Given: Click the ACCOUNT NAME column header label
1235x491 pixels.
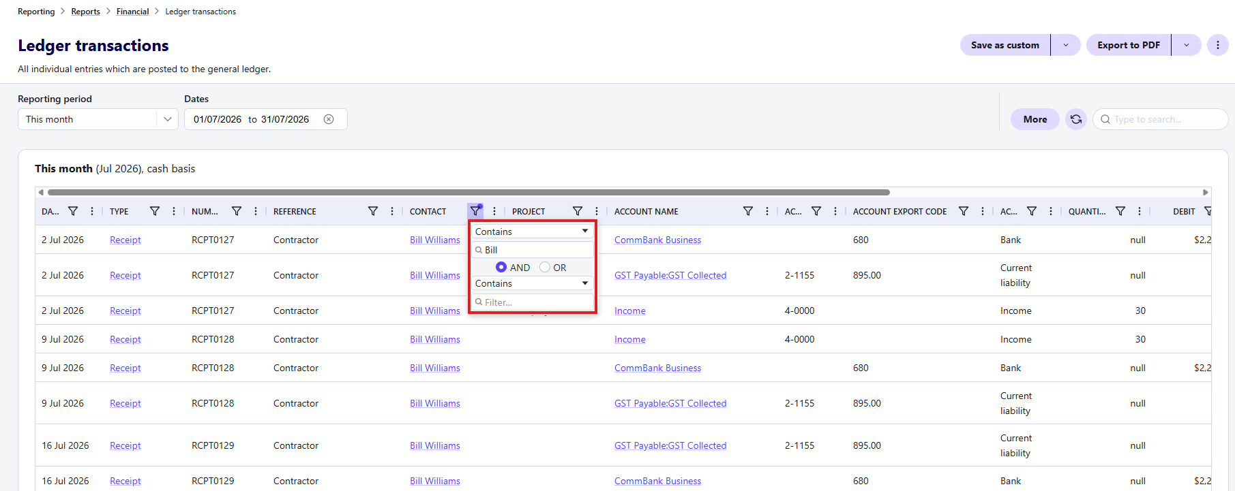Looking at the screenshot, I should (646, 212).
